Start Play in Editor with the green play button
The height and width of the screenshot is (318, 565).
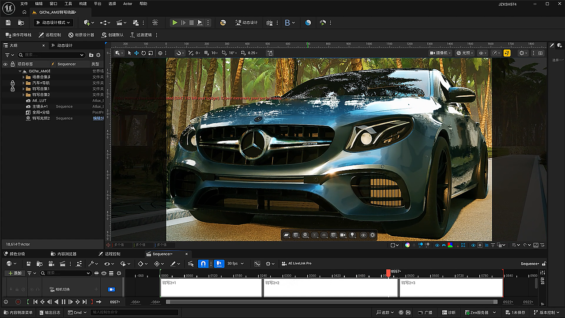tap(175, 23)
